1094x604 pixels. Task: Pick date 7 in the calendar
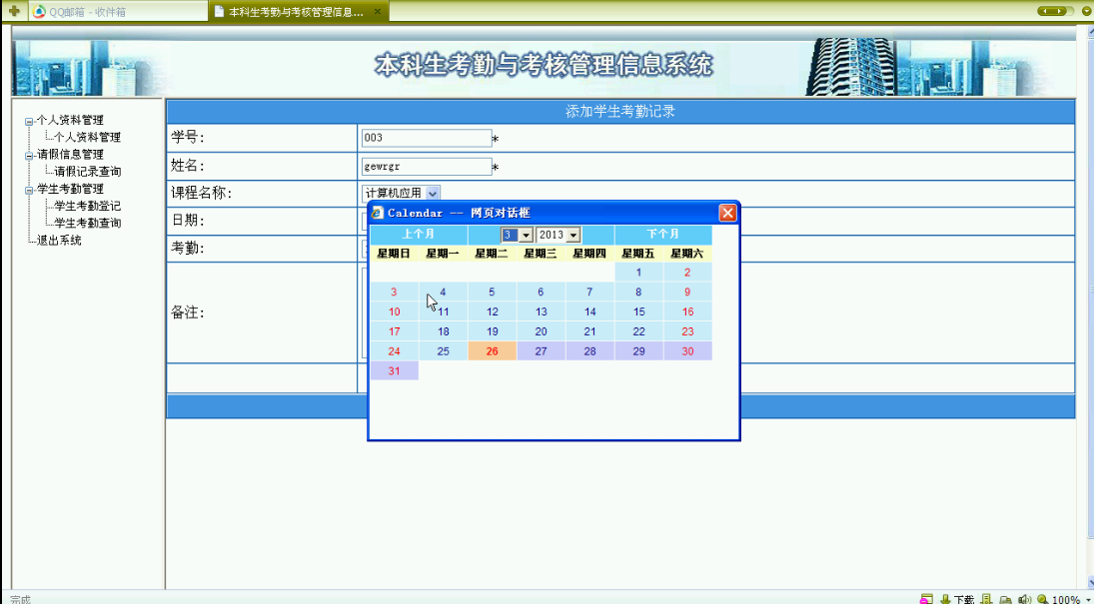click(x=589, y=293)
